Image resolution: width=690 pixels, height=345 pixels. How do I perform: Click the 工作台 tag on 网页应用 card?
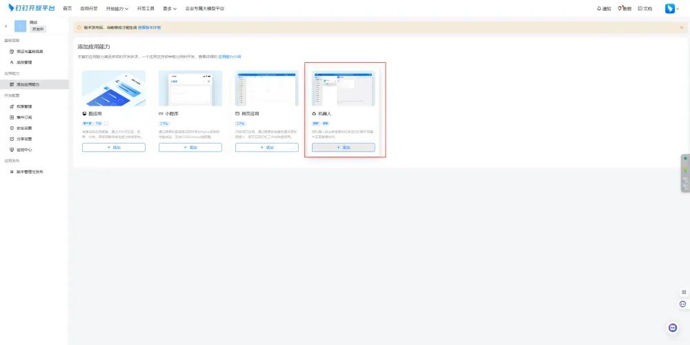(x=240, y=124)
